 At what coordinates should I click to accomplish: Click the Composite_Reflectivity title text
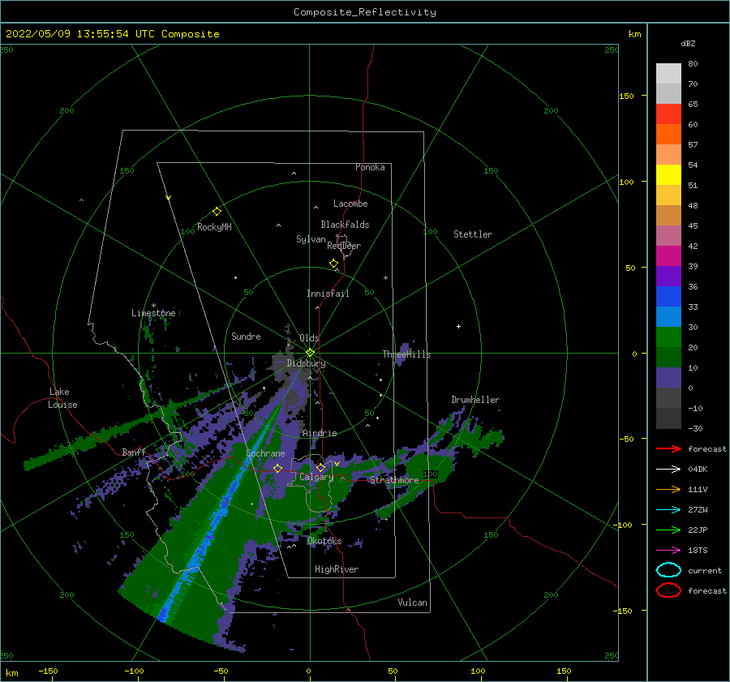click(364, 12)
